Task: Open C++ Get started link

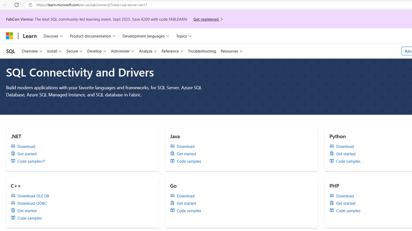Action: click(27, 210)
